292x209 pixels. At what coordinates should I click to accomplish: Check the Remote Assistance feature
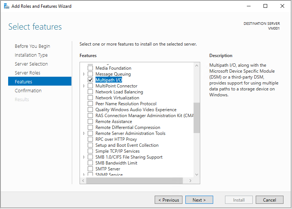pyautogui.click(x=90, y=122)
